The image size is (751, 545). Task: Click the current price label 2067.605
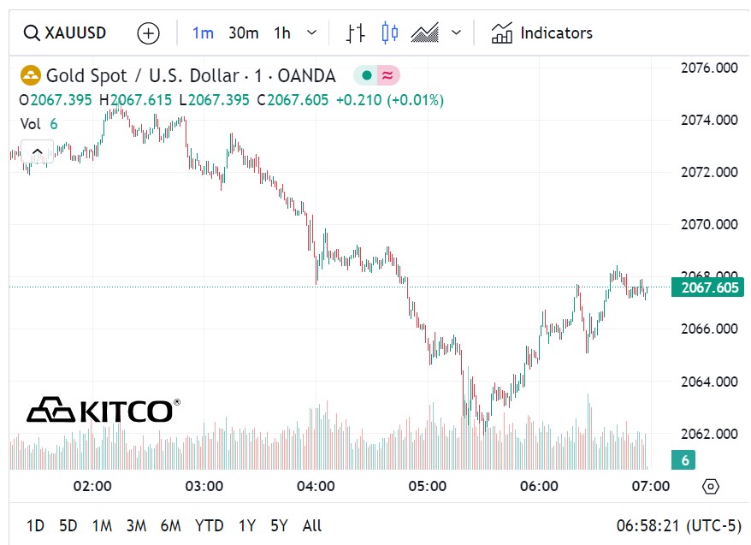(x=707, y=287)
